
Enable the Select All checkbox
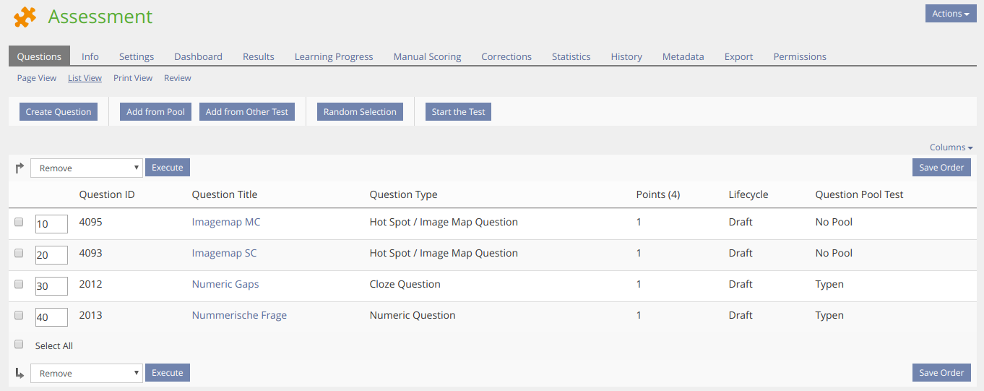(20, 345)
